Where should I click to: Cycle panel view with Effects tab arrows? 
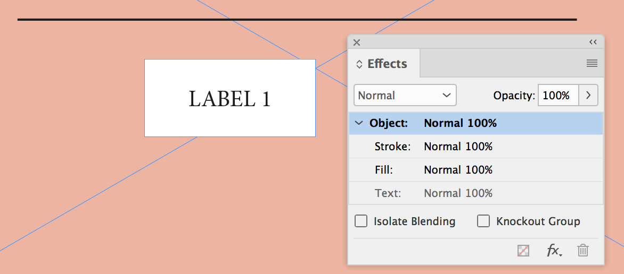359,64
